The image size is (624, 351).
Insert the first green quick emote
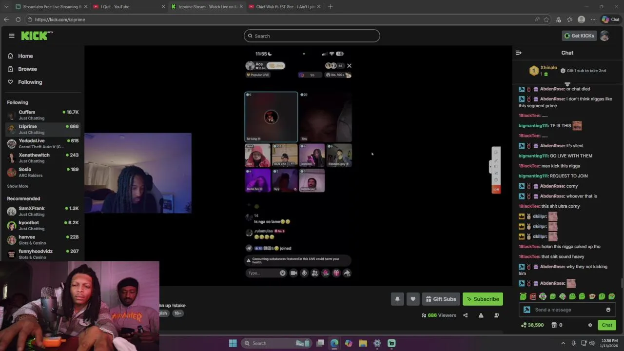tap(523, 296)
